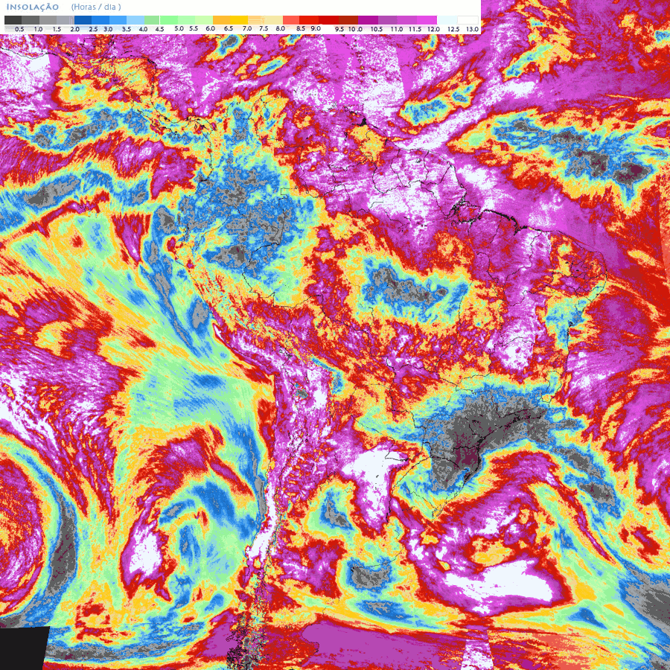Click the '13.0' legend value
The height and width of the screenshot is (670, 670).
[472, 30]
